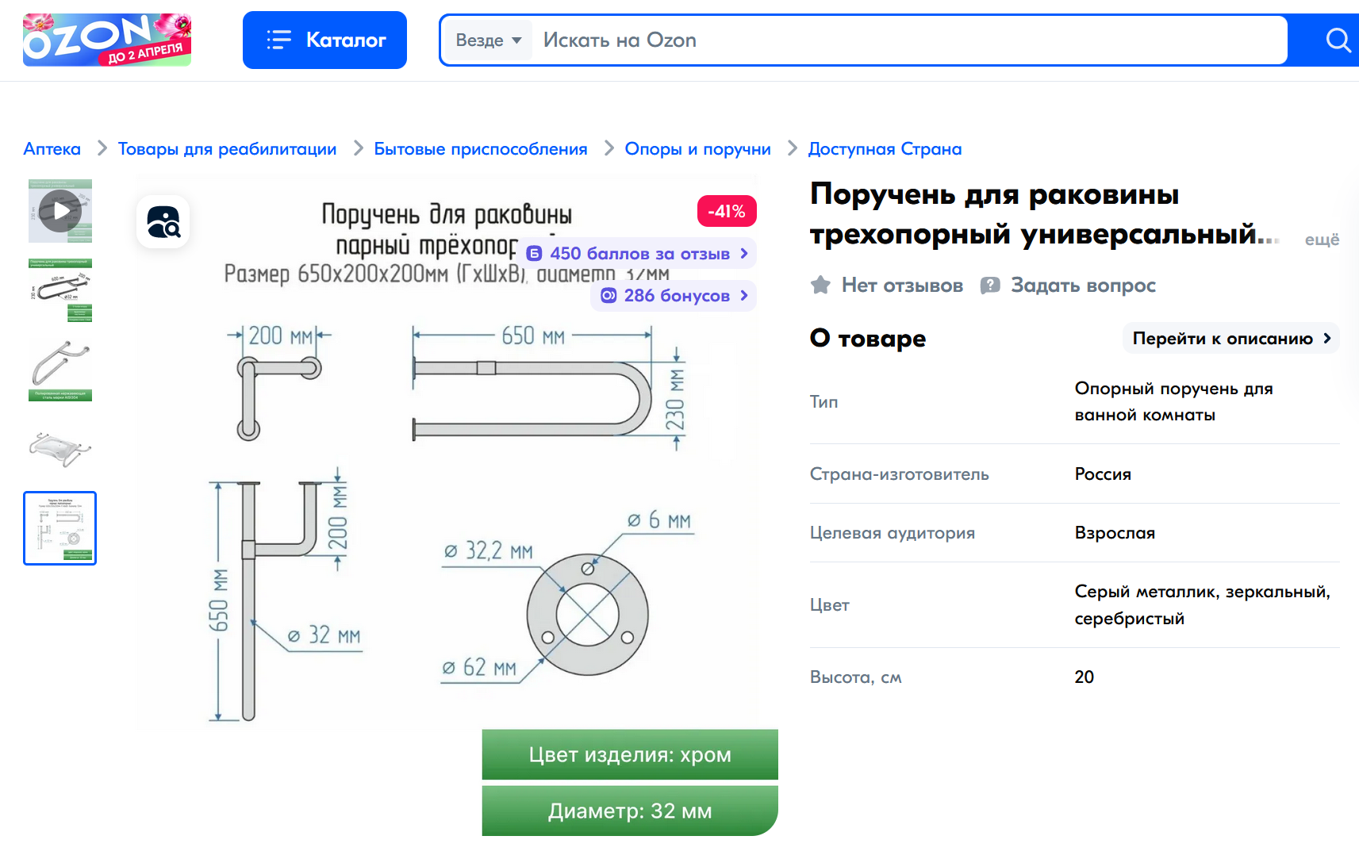Click the chevron on 450 баллов badge
Image resolution: width=1359 pixels, height=859 pixels.
[744, 254]
